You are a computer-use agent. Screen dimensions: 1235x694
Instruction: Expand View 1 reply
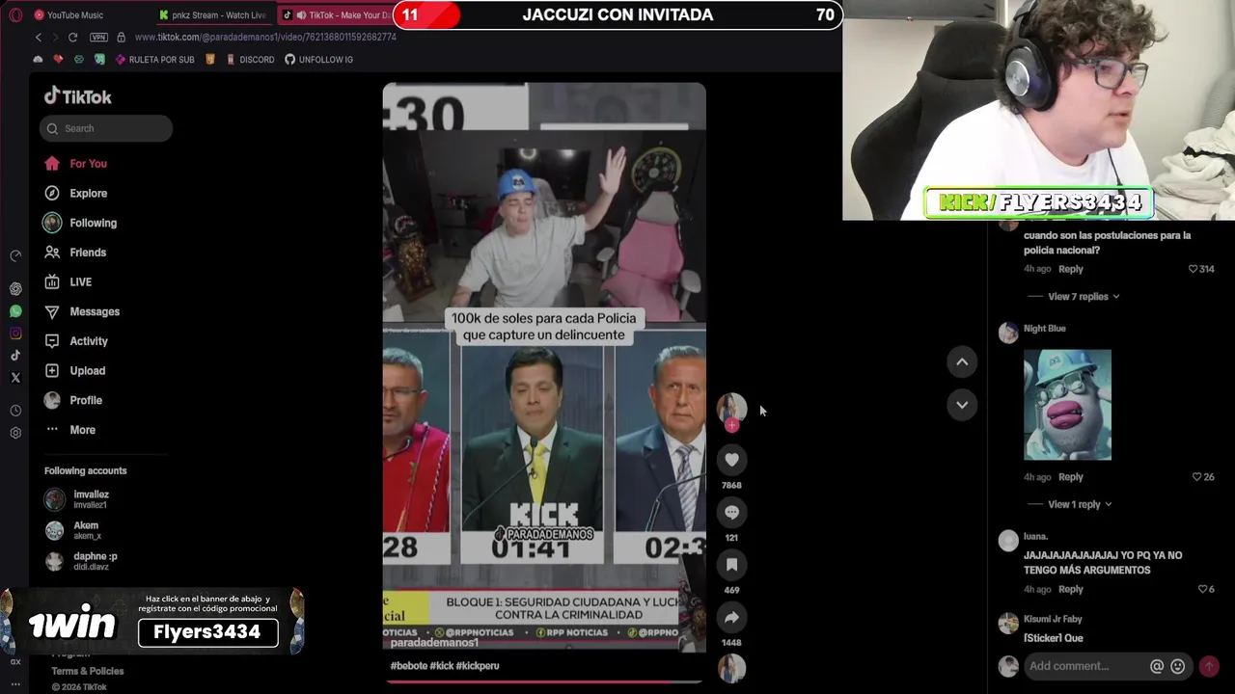pos(1080,504)
